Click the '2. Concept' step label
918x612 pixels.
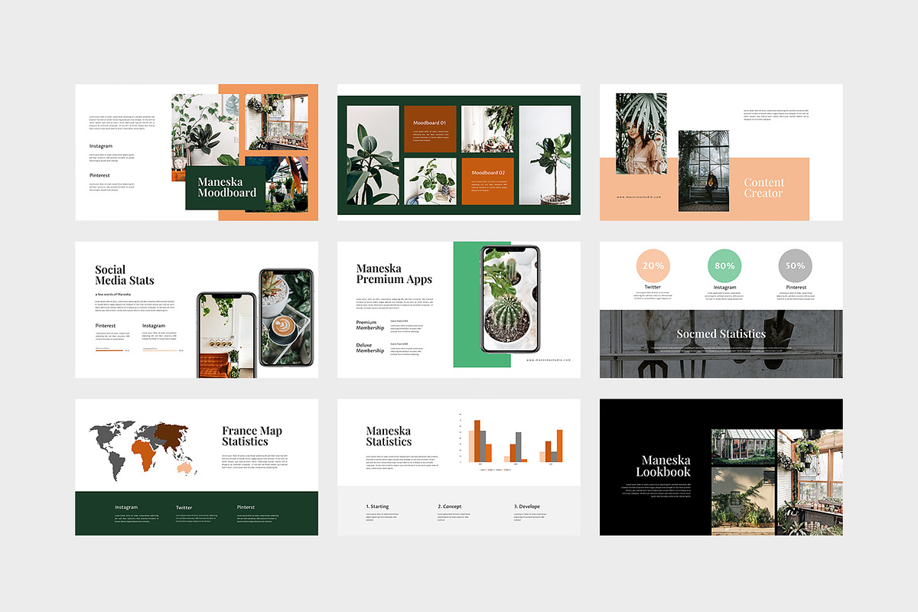pos(450,506)
